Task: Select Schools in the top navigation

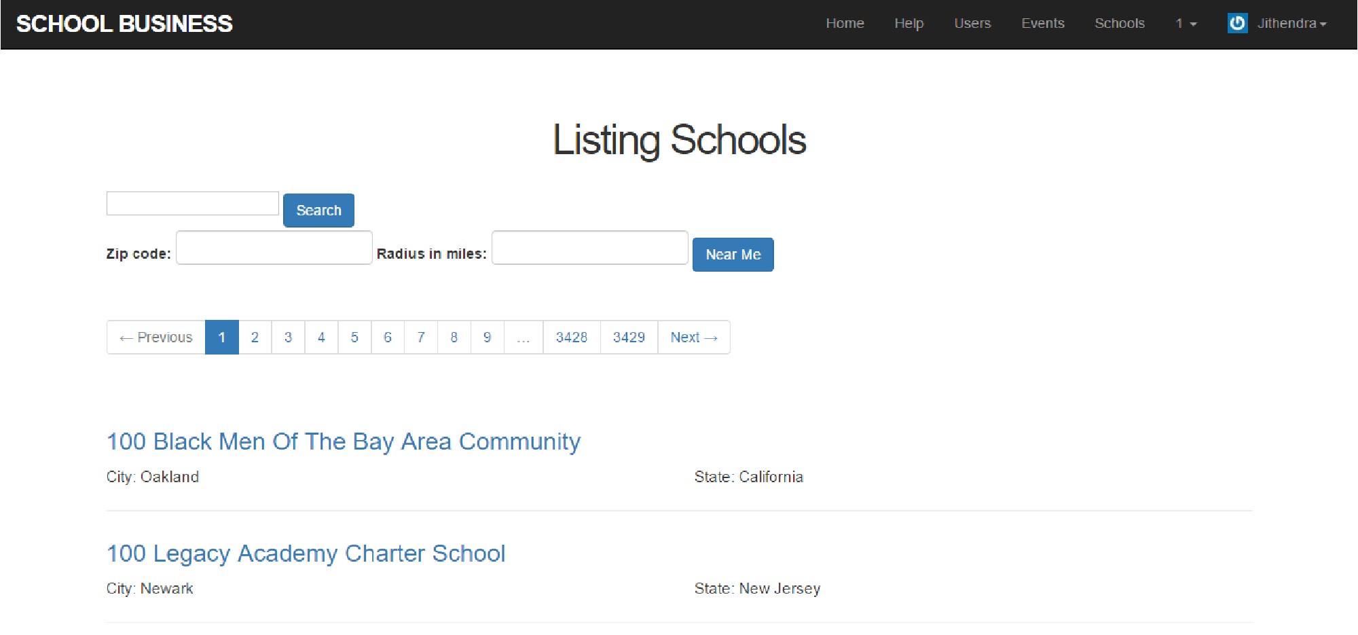Action: 1119,24
